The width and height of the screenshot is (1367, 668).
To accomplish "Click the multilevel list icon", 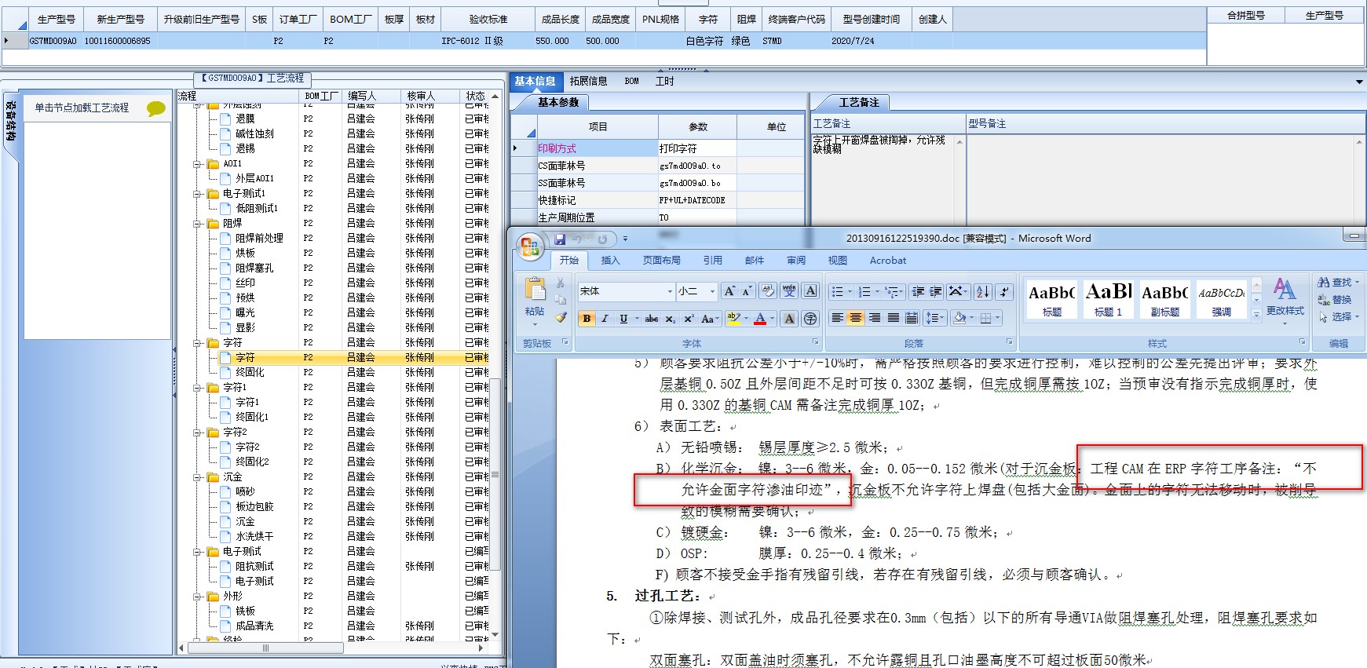I will [x=894, y=292].
